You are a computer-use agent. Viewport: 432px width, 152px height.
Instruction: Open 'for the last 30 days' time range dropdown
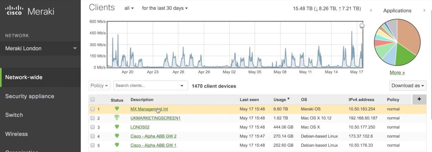(165, 8)
